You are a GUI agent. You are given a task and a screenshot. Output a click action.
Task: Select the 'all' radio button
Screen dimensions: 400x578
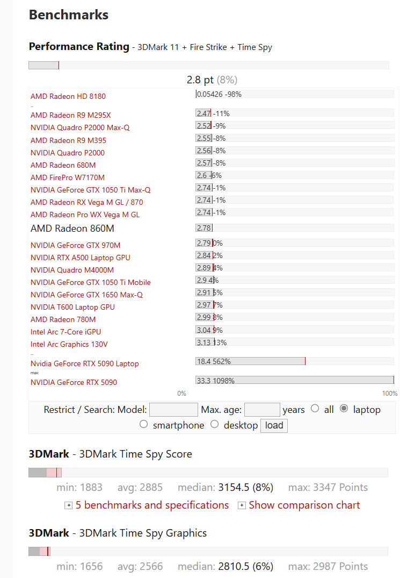tap(315, 409)
